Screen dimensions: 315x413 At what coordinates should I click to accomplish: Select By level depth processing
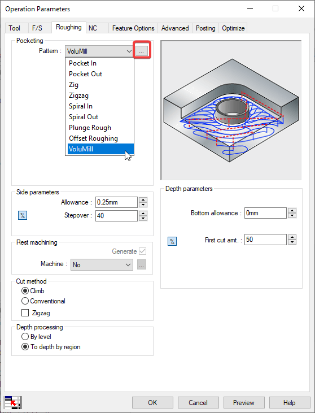[36, 337]
